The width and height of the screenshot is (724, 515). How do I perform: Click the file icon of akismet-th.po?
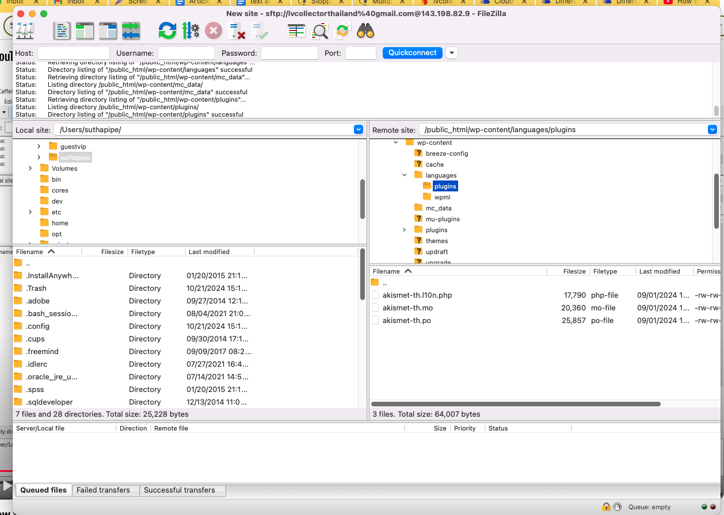375,321
